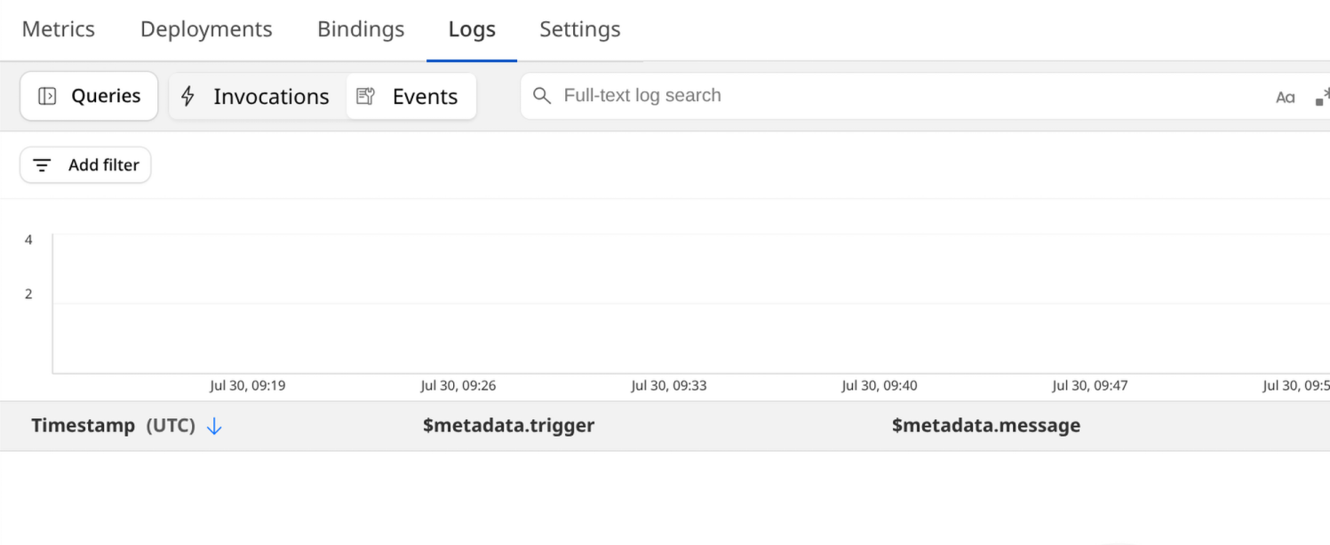Click the search magnifier icon
Viewport: 1330px width, 545px height.
point(541,96)
